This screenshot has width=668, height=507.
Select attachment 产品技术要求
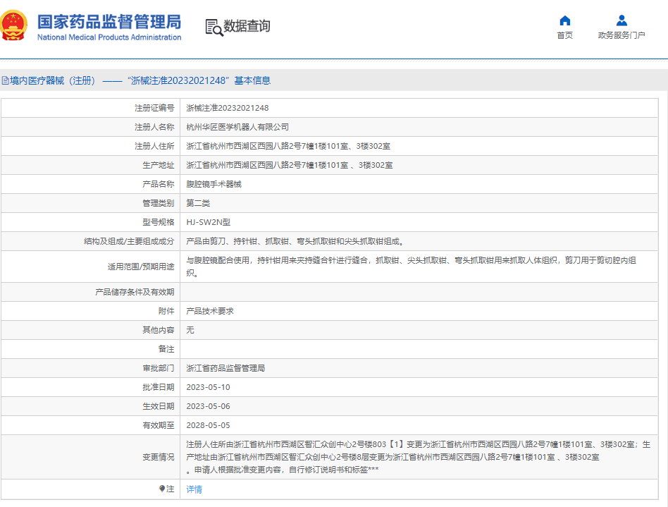(210, 311)
